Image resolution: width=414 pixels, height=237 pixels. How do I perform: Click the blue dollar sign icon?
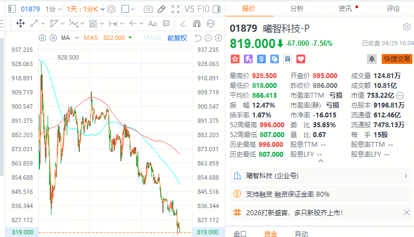pyautogui.click(x=261, y=59)
